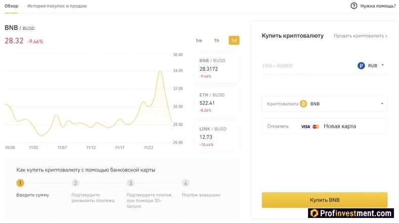Select the LINK / BUSD pair card

(x=217, y=136)
